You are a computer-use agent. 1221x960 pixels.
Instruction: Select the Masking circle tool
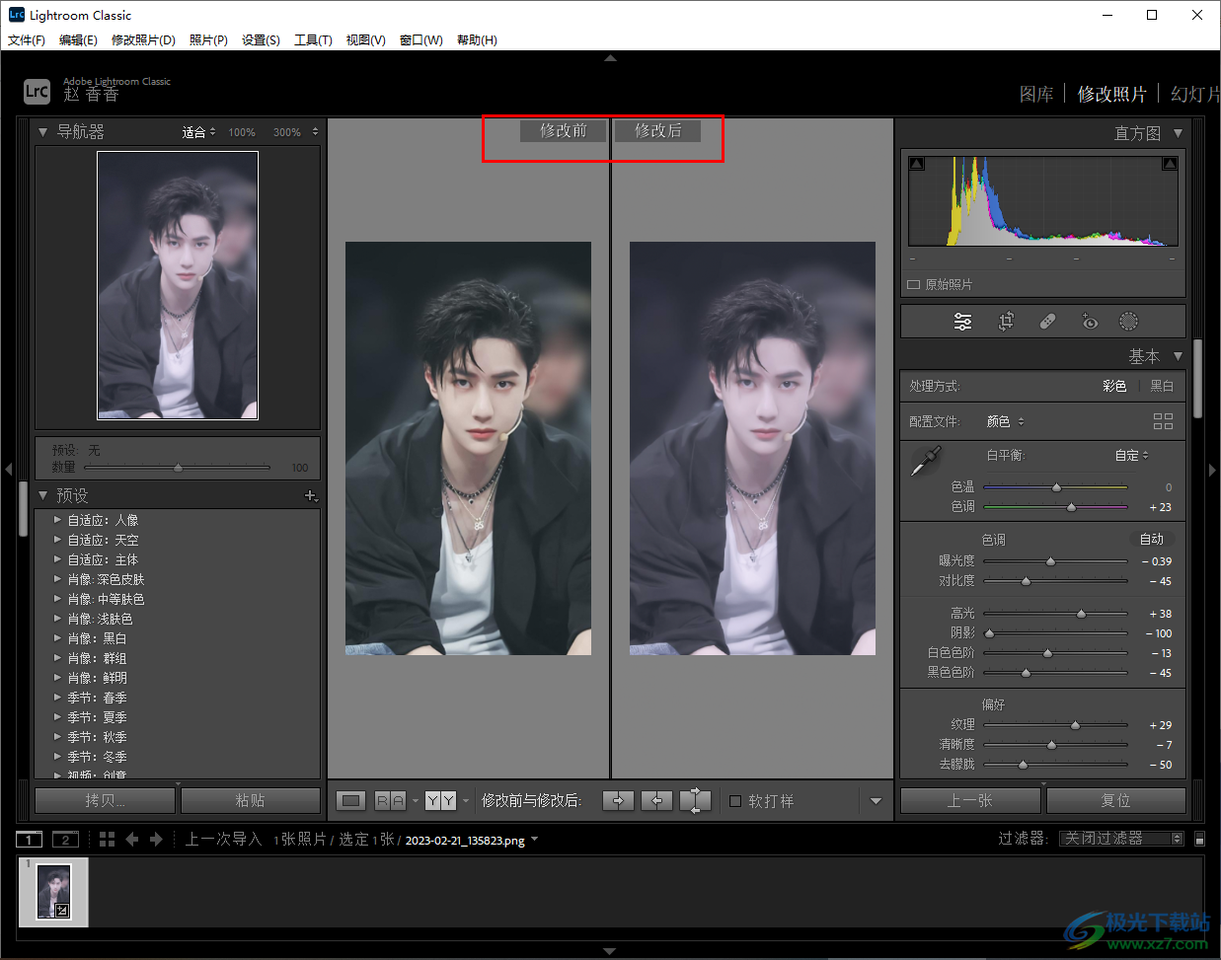click(x=1128, y=322)
